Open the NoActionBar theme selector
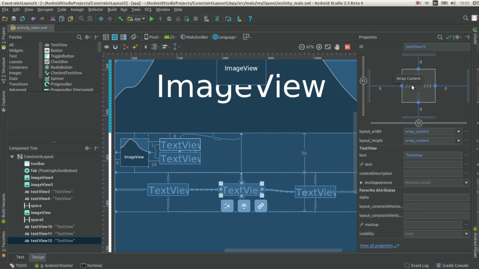 click(194, 37)
